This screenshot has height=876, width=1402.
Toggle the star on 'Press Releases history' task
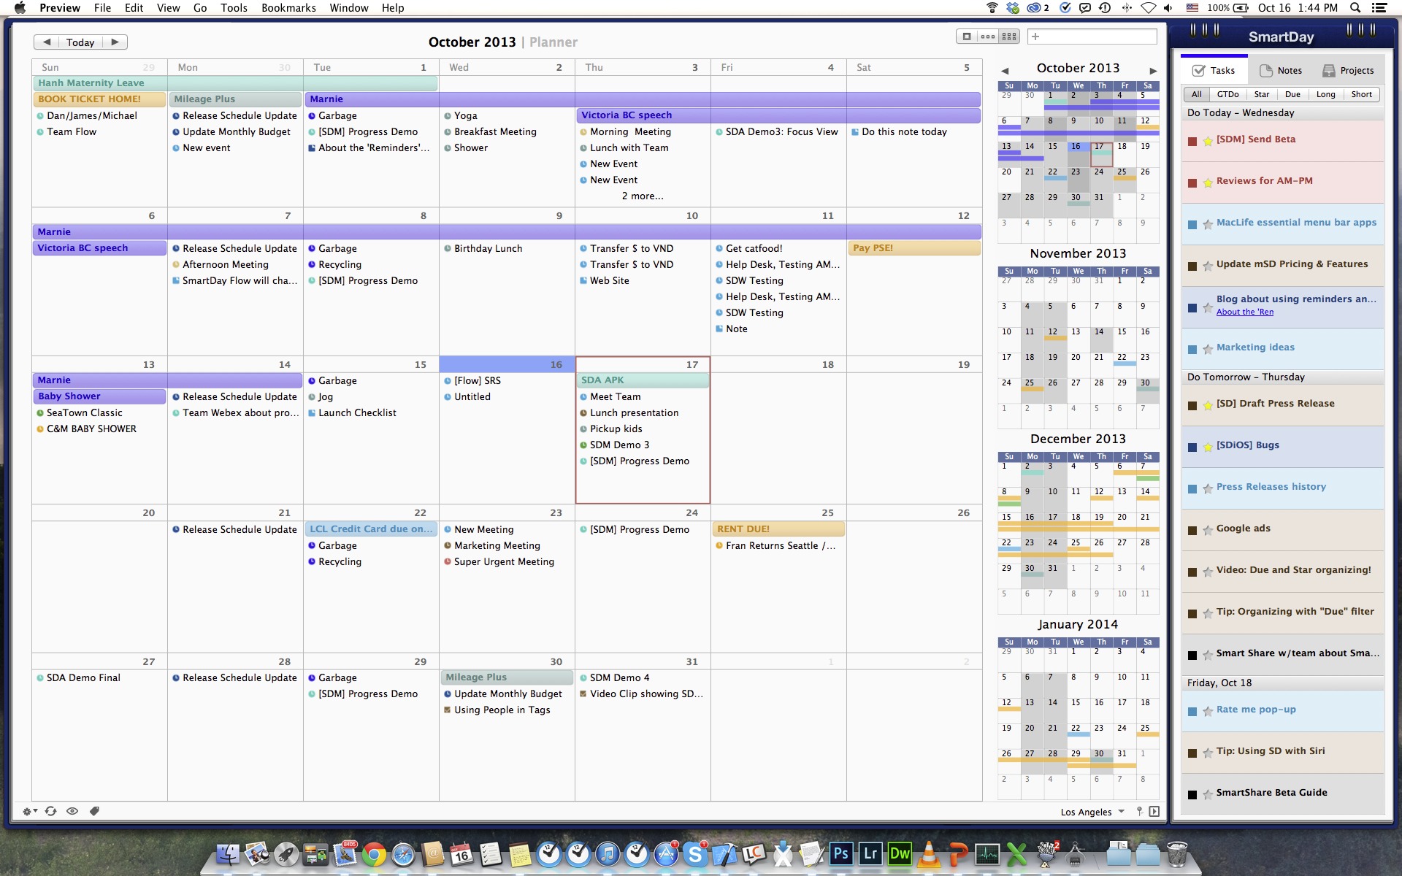(x=1208, y=489)
